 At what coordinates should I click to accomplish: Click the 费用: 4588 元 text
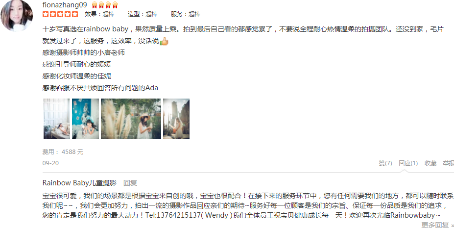coord(63,152)
